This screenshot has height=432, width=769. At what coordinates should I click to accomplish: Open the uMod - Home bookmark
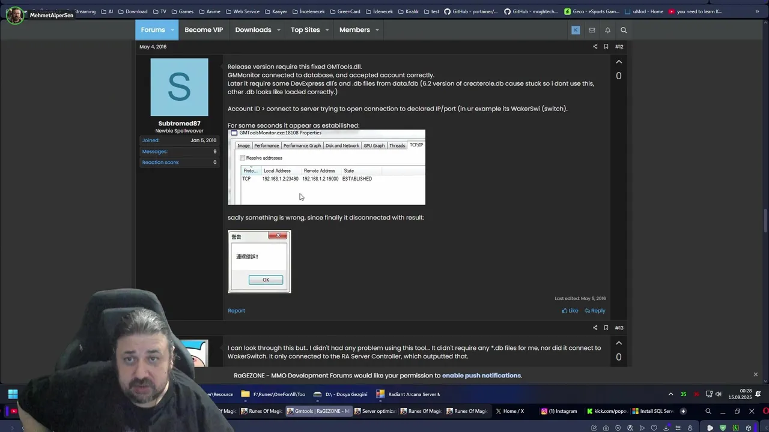click(x=644, y=11)
